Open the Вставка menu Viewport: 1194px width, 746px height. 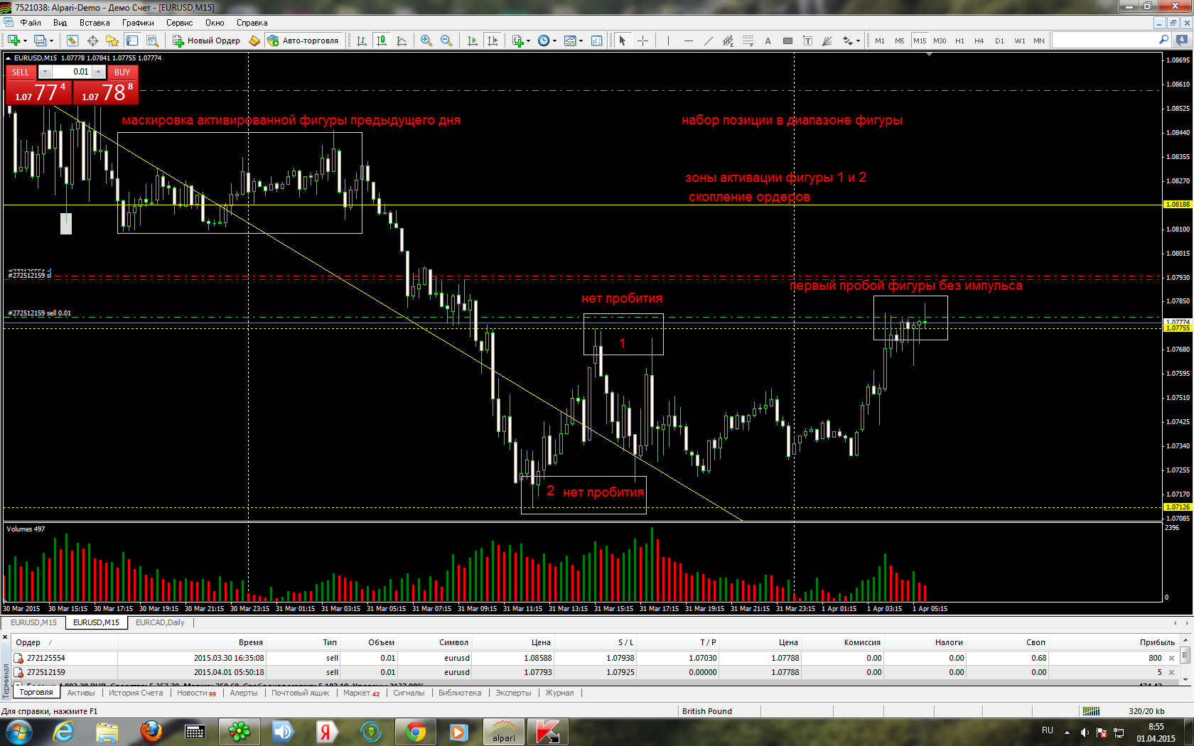95,23
